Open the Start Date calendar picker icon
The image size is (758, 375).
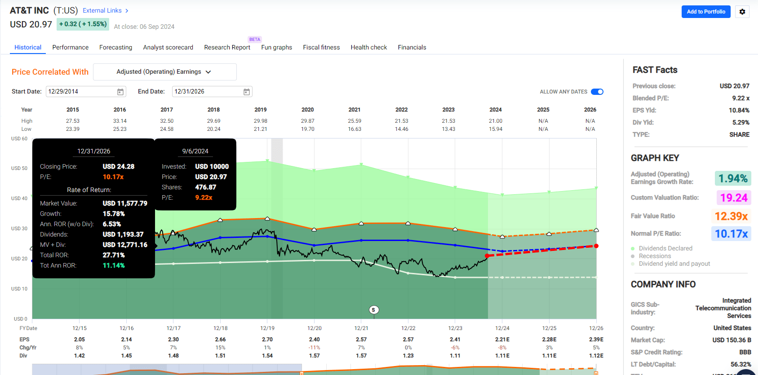[x=120, y=92]
